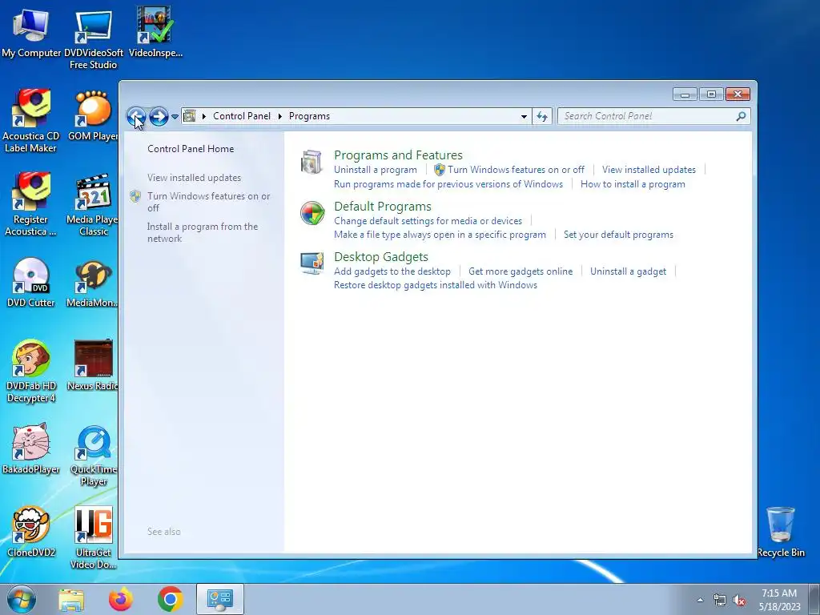
Task: Click Set your default programs
Action: coord(618,235)
